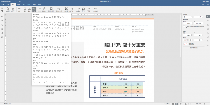This screenshot has height=105, width=210.
Task: Click the zoom in plus button
Action: coord(204,104)
